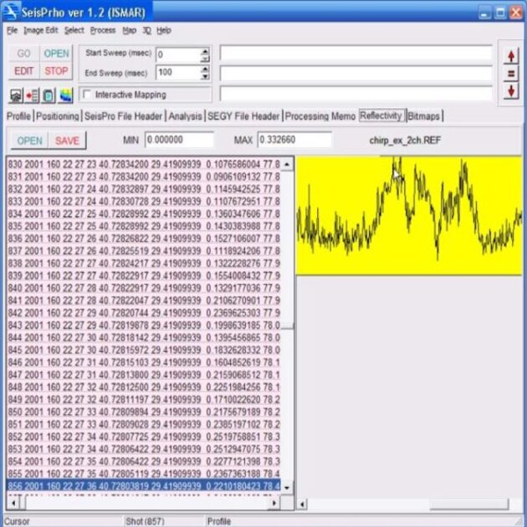Viewport: 527px width, 527px height.
Task: Click the top toolbar OPEN button
Action: click(56, 54)
